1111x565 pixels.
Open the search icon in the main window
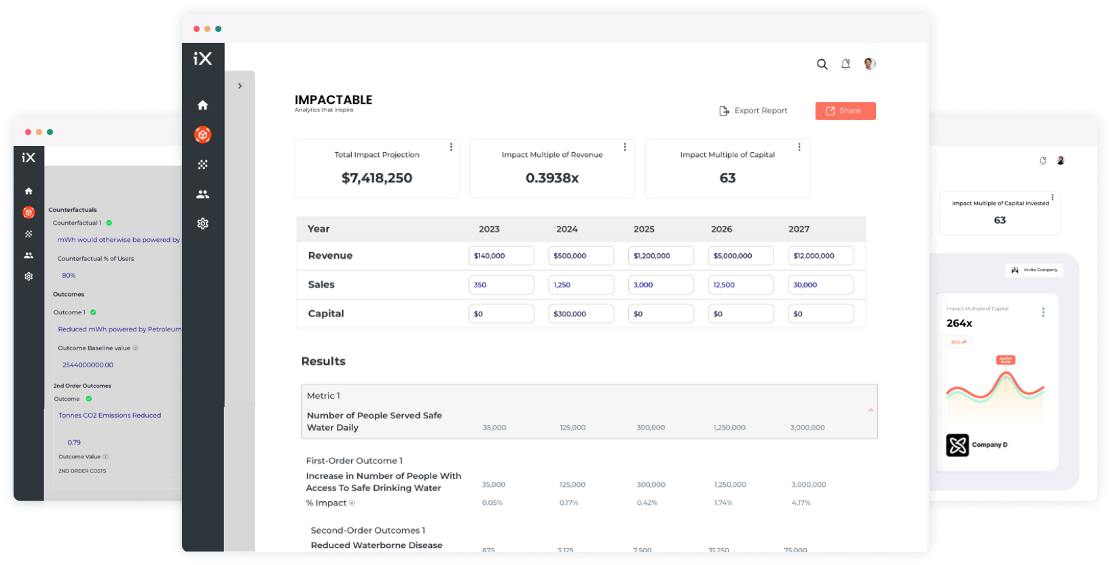[822, 65]
